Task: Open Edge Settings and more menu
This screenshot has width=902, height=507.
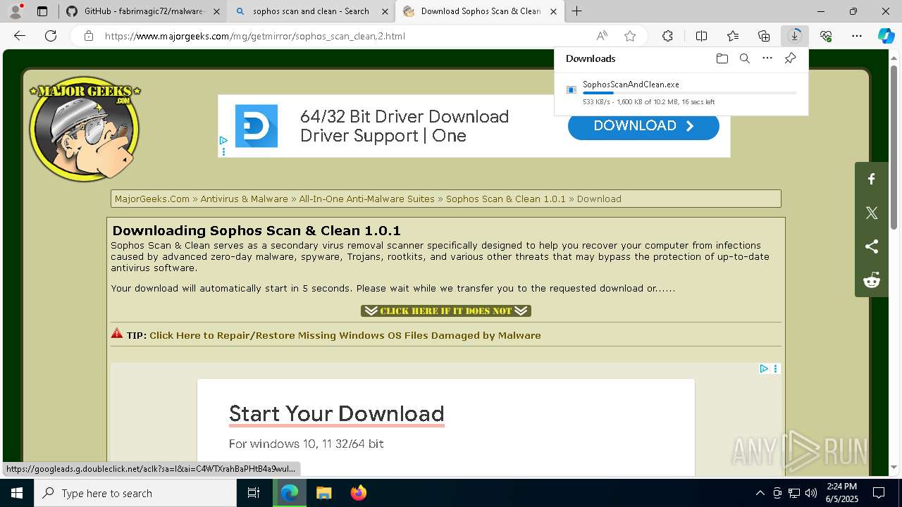Action: (x=857, y=36)
